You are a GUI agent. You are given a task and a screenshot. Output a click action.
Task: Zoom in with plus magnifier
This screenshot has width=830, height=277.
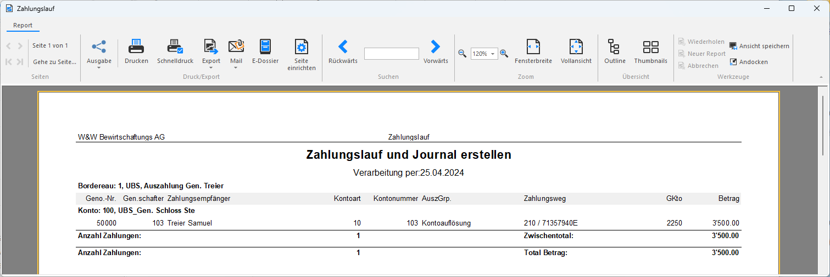[504, 54]
